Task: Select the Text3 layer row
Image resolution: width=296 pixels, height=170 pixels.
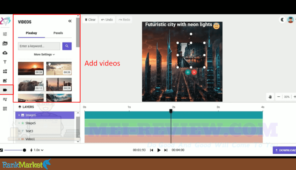Action: tap(45, 131)
